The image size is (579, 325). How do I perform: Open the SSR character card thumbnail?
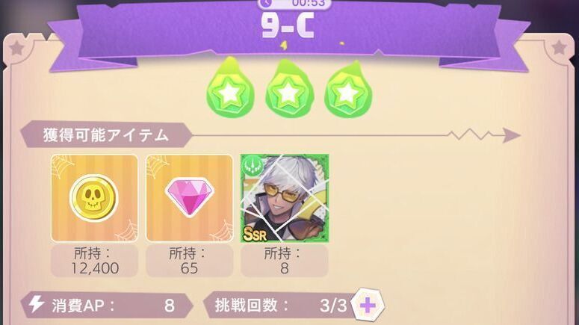(285, 198)
